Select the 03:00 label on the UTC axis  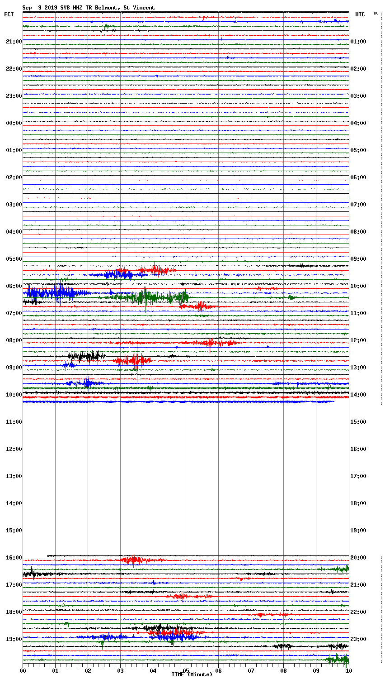(x=358, y=96)
